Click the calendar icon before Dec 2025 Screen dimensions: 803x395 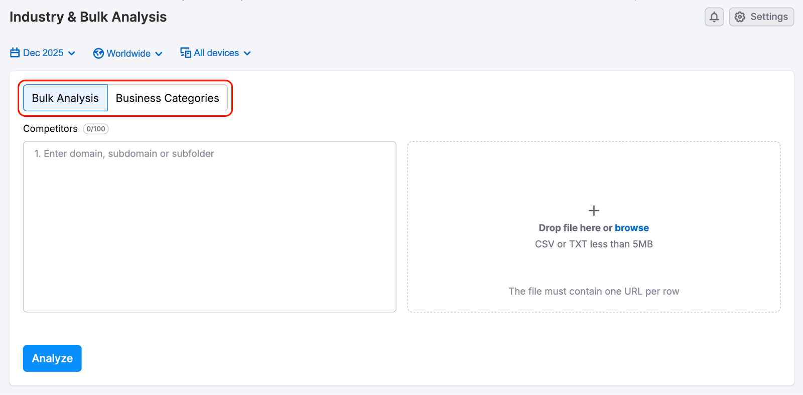point(14,53)
